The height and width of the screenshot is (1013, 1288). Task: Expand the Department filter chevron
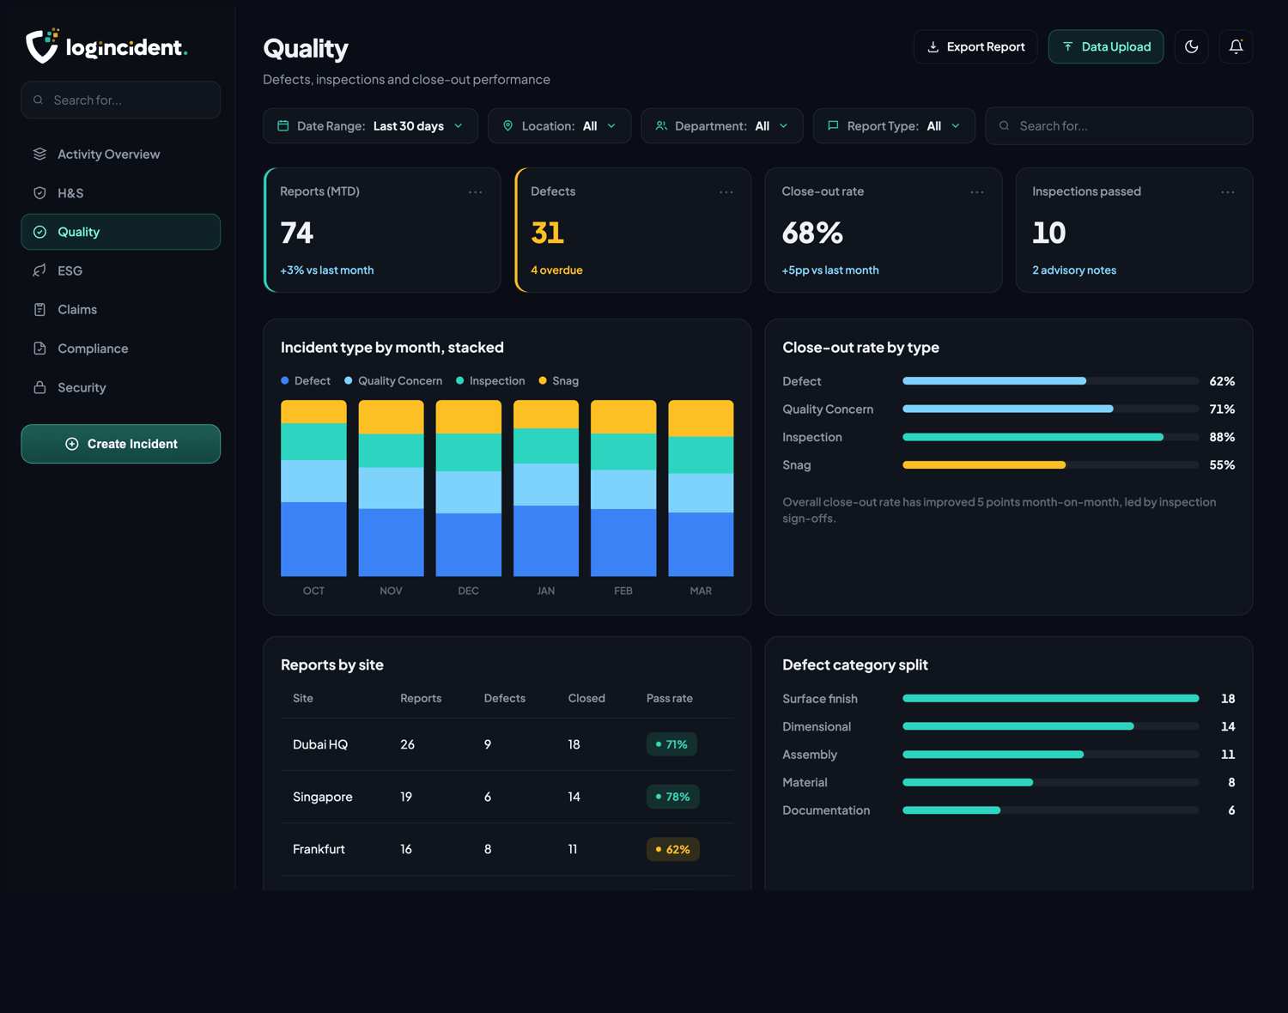[784, 126]
